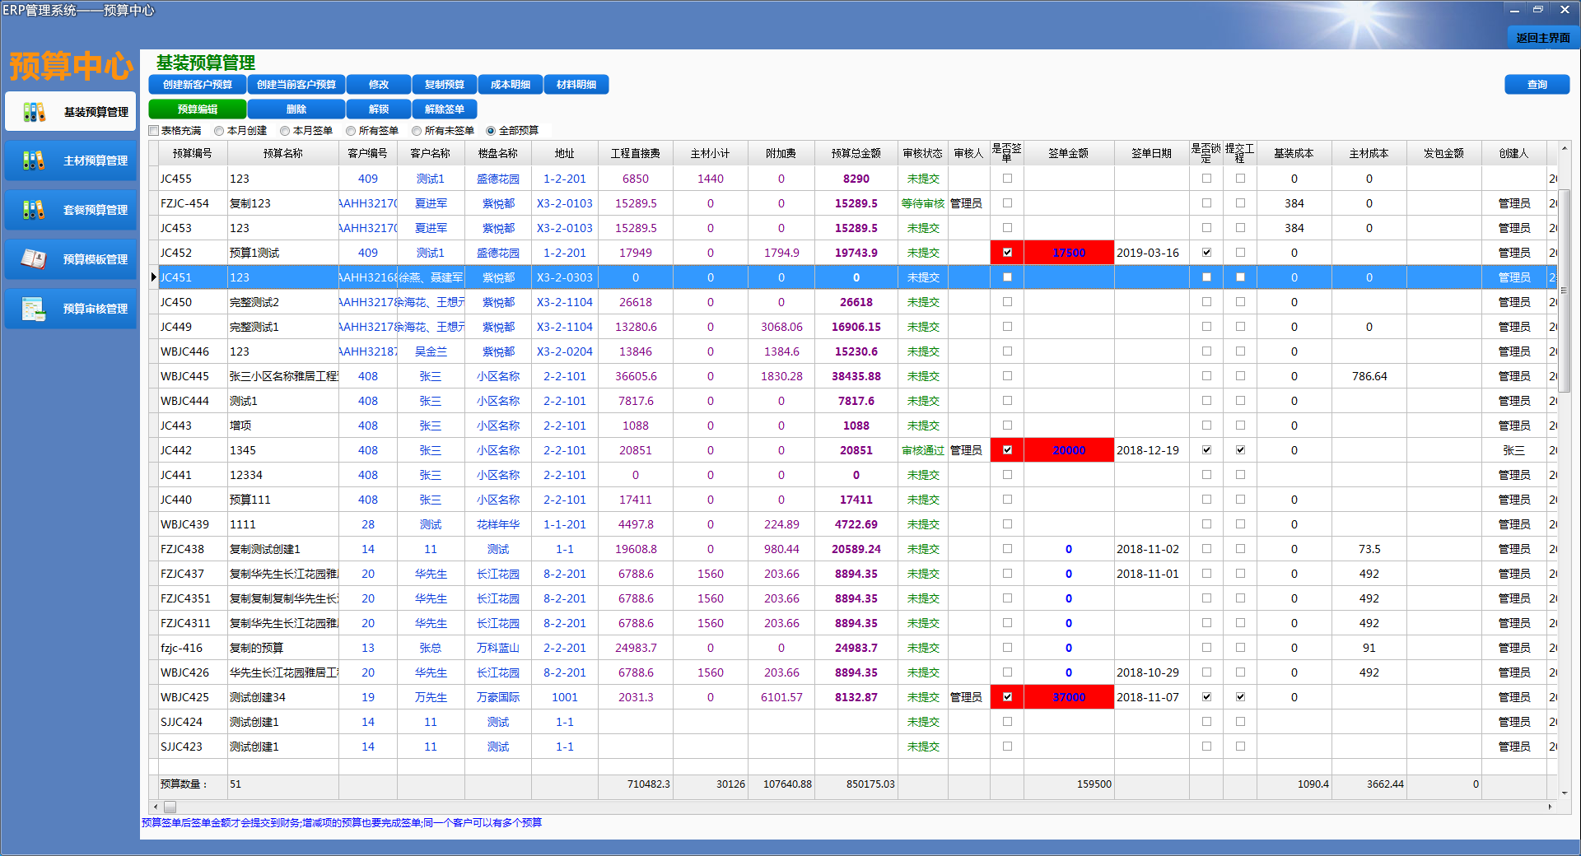
Task: Open 预算审核管理 sidebar module
Action: pos(71,309)
